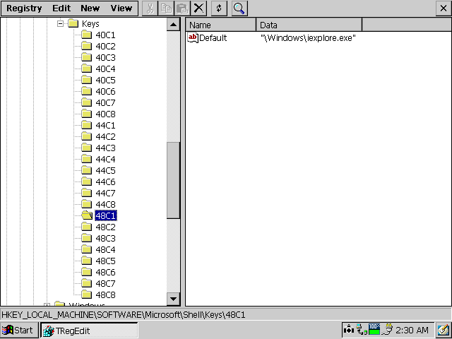Open the New menu
The image size is (452, 339).
pos(90,8)
